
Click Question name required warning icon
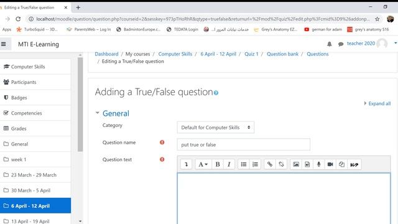(162, 142)
